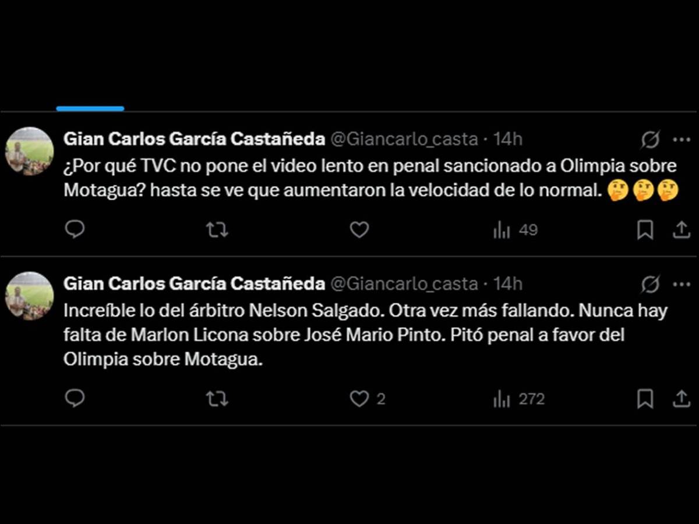Like the tweet about TVC video lento

(x=359, y=229)
